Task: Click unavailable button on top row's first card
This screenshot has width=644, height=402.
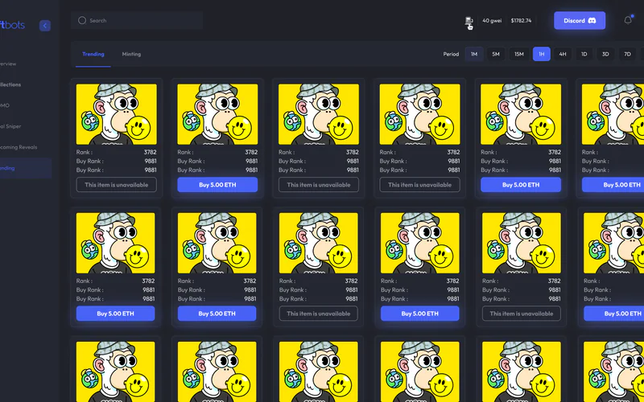Action: pyautogui.click(x=116, y=185)
